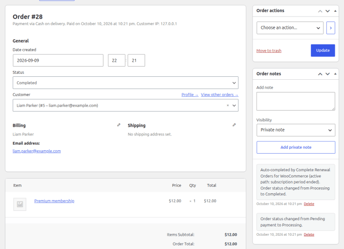Click the Update button
Image resolution: width=344 pixels, height=249 pixels.
click(x=322, y=50)
